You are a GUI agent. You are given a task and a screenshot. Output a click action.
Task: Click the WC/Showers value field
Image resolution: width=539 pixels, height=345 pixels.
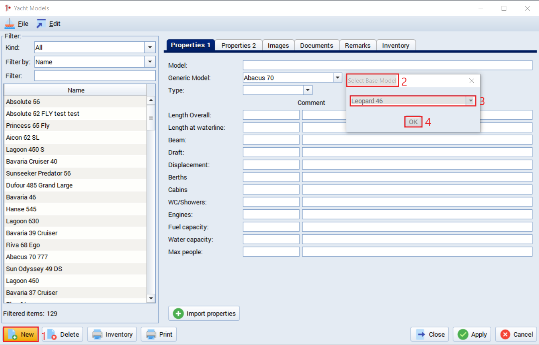coord(271,202)
